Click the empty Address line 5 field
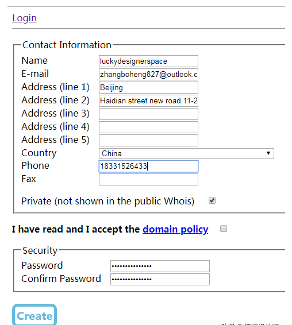This screenshot has height=325, width=292. tap(148, 140)
